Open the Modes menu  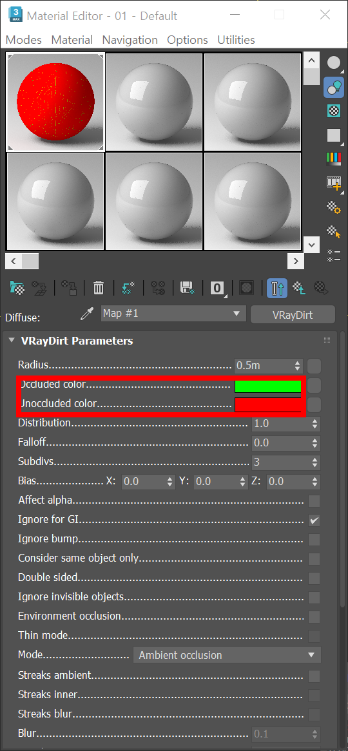(x=23, y=40)
